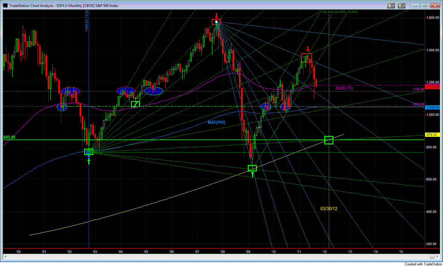Click the red 1,173.97 price marker
Viewport: 443px width, 266px height.
tap(433, 87)
